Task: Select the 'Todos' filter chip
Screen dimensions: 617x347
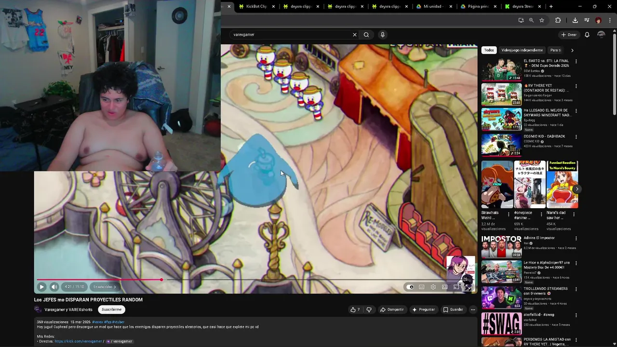Action: click(x=489, y=50)
